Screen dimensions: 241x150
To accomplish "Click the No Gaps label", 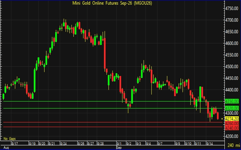I will pyautogui.click(x=10, y=139).
